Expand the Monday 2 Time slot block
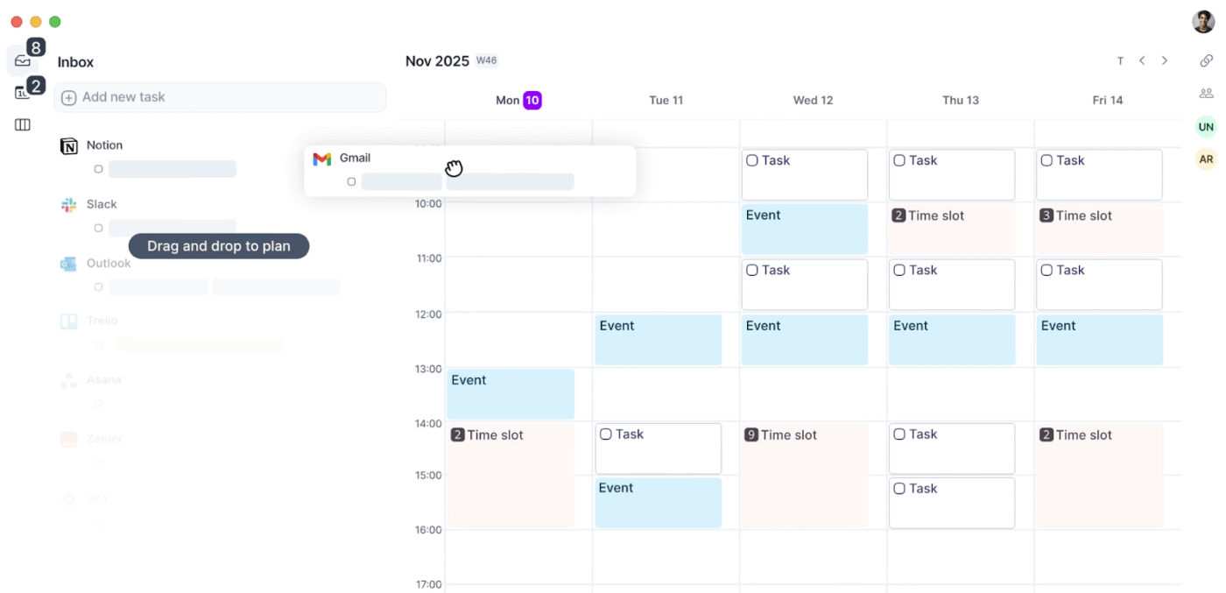1226x593 pixels. (x=511, y=476)
